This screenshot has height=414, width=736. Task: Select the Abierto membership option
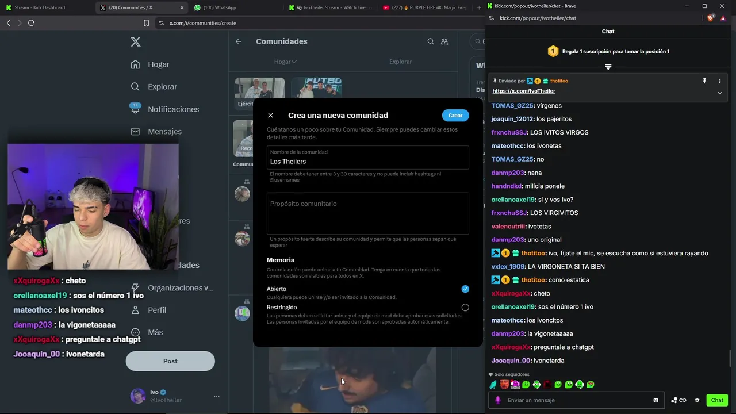tap(465, 289)
